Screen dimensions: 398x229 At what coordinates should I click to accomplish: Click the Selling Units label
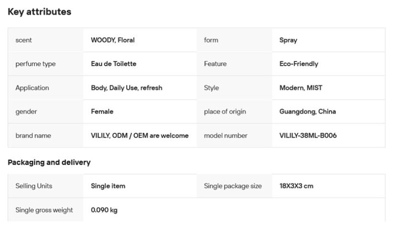point(34,186)
